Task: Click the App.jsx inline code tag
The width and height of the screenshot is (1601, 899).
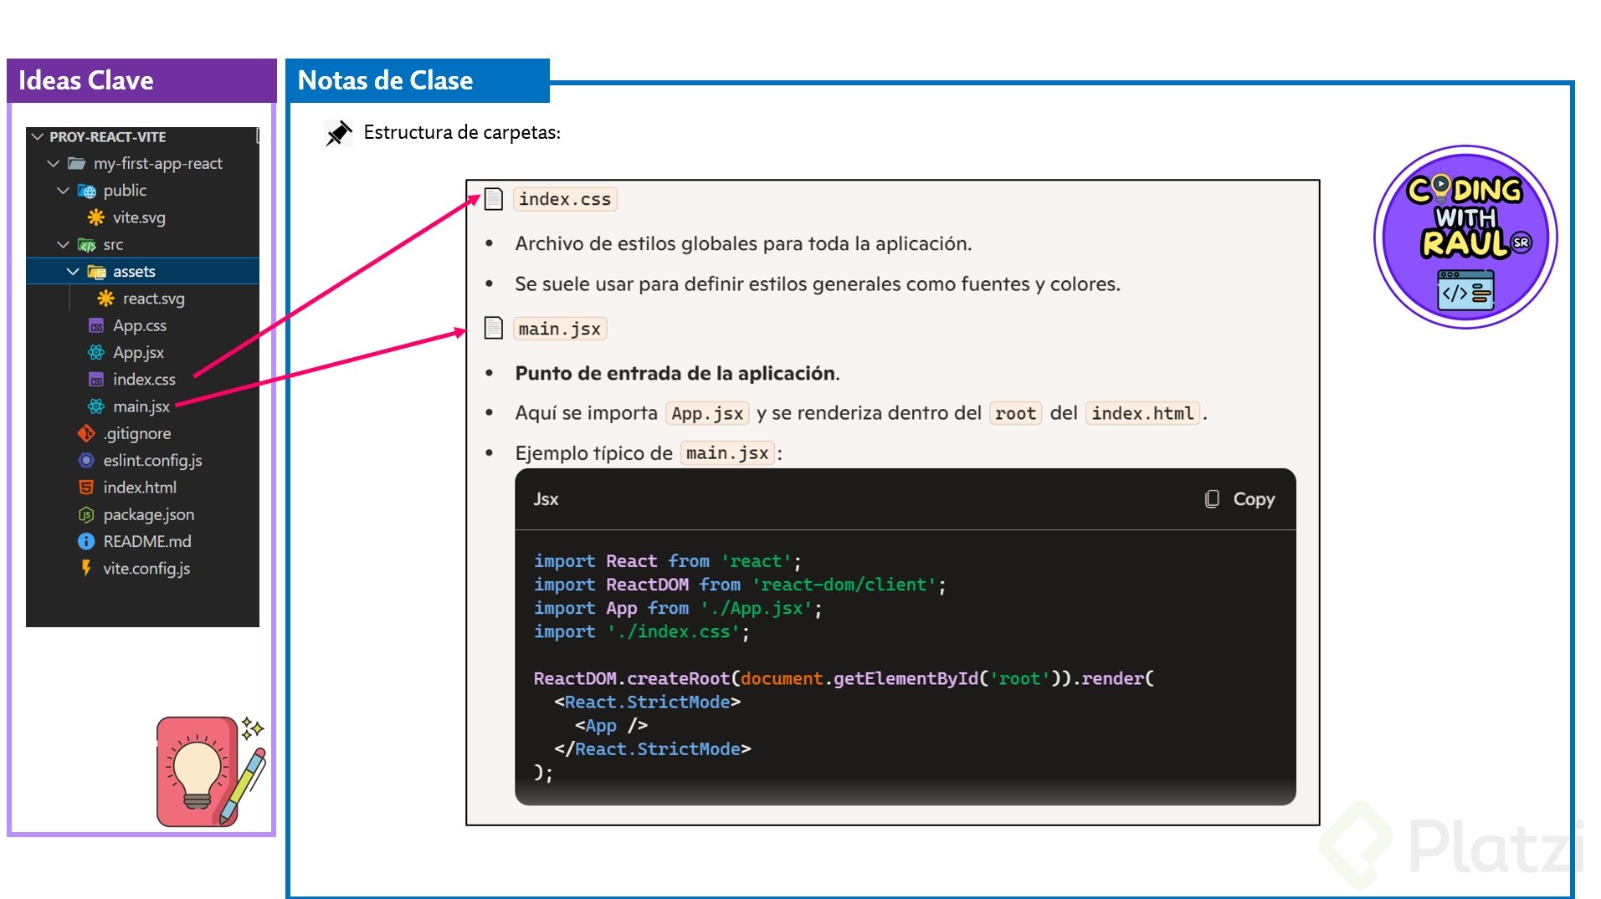Action: tap(707, 413)
